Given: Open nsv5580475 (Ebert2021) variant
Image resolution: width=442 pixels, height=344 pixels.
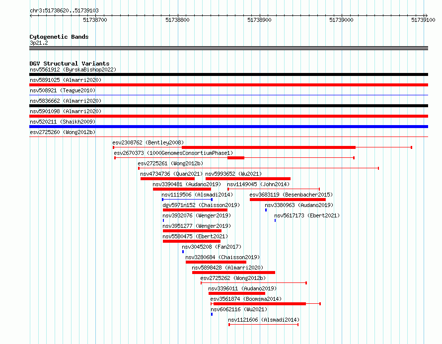Looking at the screenshot, I should [195, 236].
